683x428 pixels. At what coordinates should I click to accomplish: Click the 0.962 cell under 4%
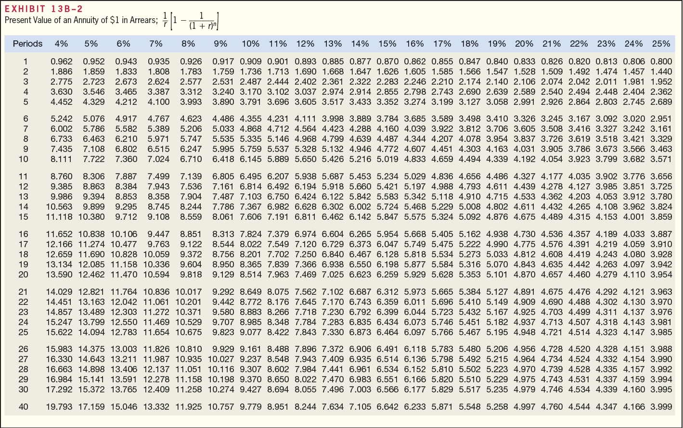(x=61, y=62)
